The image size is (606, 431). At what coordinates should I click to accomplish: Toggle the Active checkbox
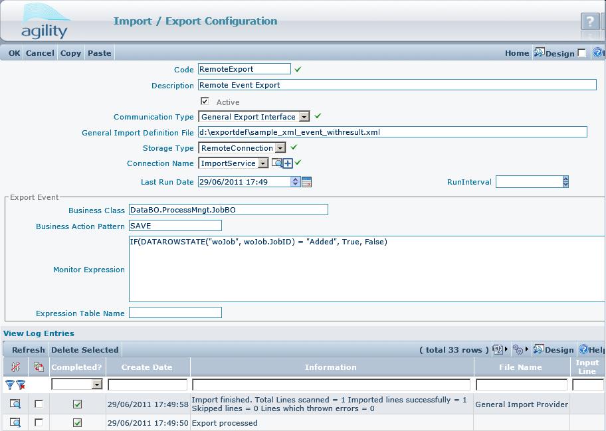pyautogui.click(x=205, y=102)
